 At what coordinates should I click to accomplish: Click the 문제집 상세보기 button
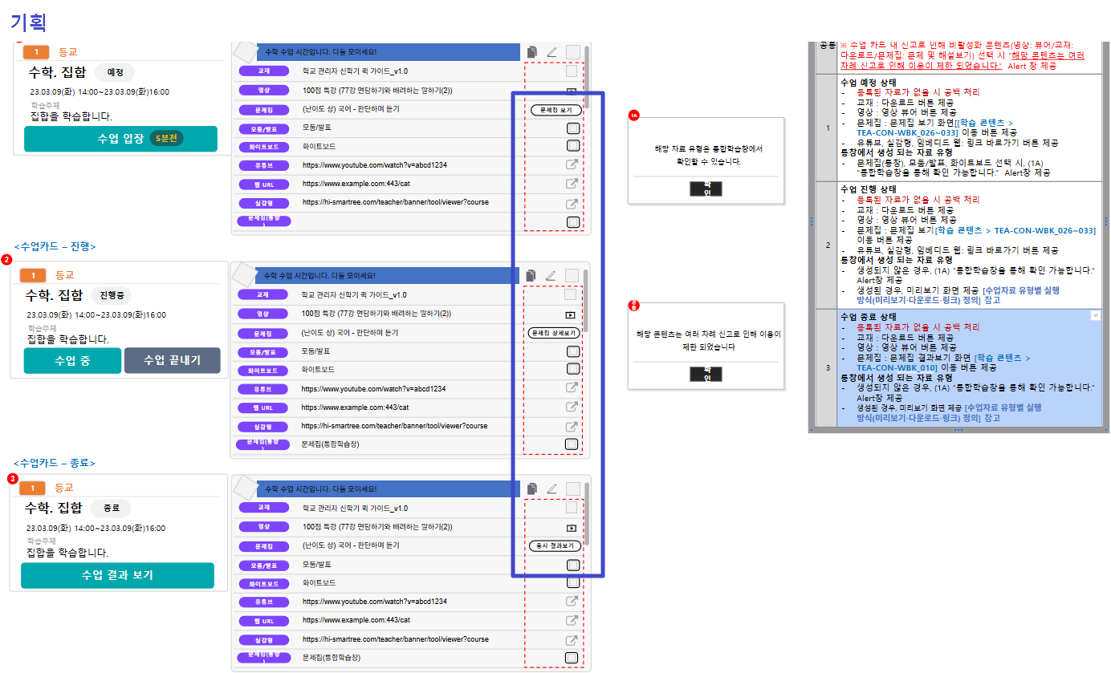pyautogui.click(x=554, y=332)
